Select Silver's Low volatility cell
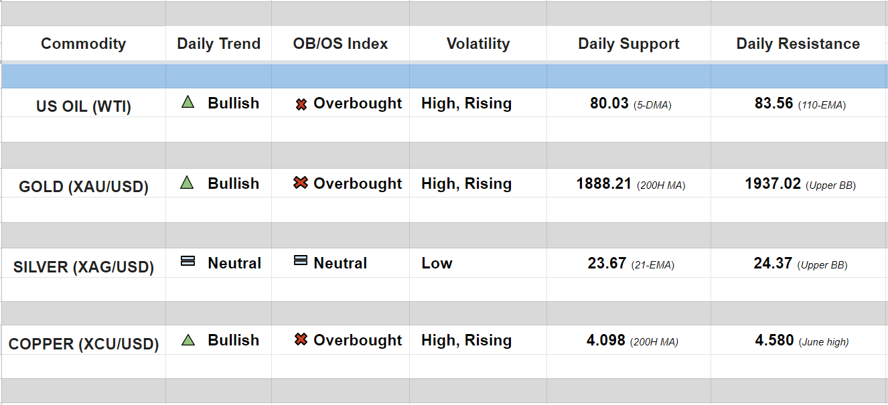This screenshot has width=888, height=405. [437, 263]
